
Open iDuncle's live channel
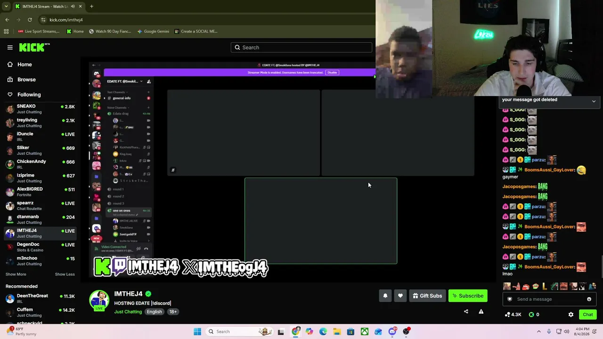40,137
